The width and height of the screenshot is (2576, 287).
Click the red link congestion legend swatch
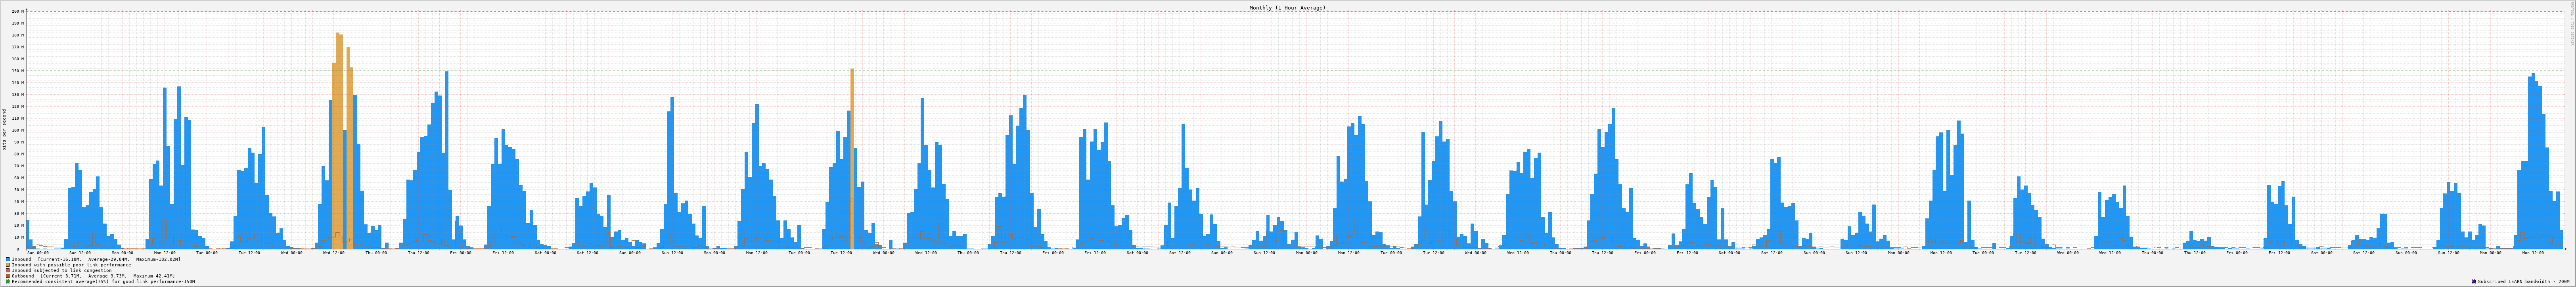8,270
